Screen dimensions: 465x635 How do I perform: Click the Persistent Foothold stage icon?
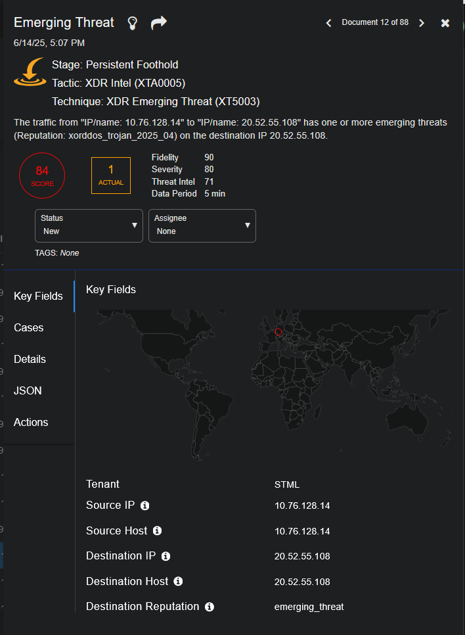tap(30, 74)
